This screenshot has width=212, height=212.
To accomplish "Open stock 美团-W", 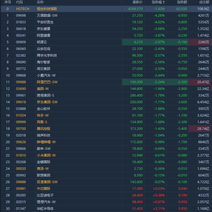I will tap(43, 89).
